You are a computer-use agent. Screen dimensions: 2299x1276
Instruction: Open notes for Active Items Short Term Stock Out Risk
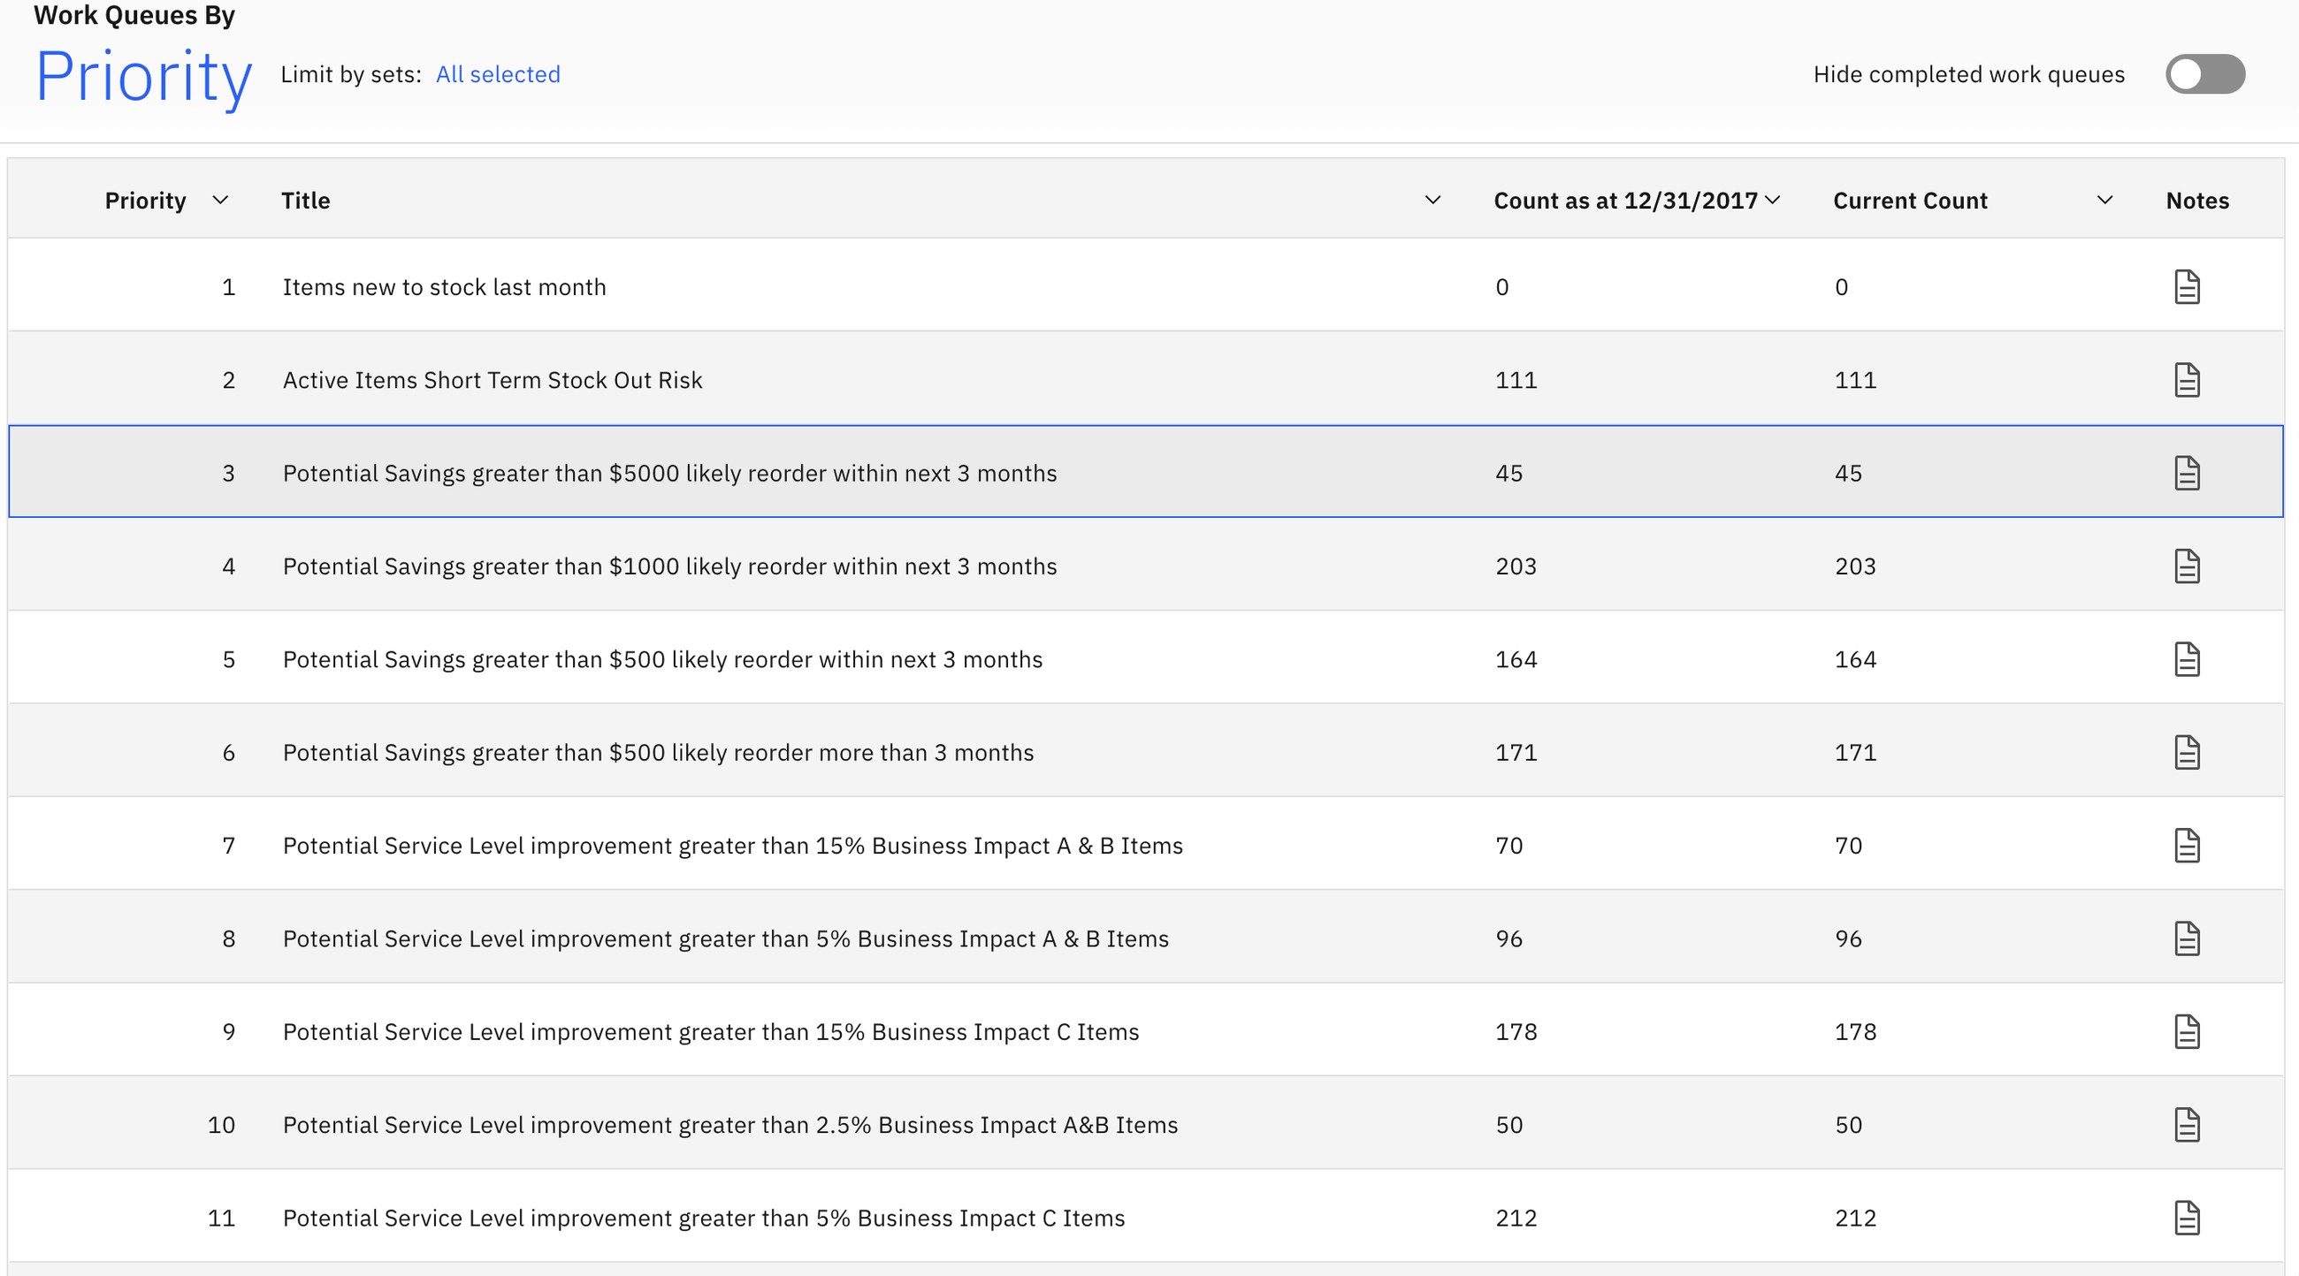2187,380
